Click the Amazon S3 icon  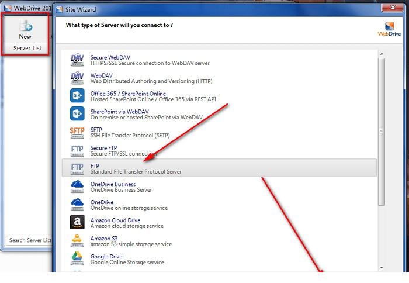(77, 241)
